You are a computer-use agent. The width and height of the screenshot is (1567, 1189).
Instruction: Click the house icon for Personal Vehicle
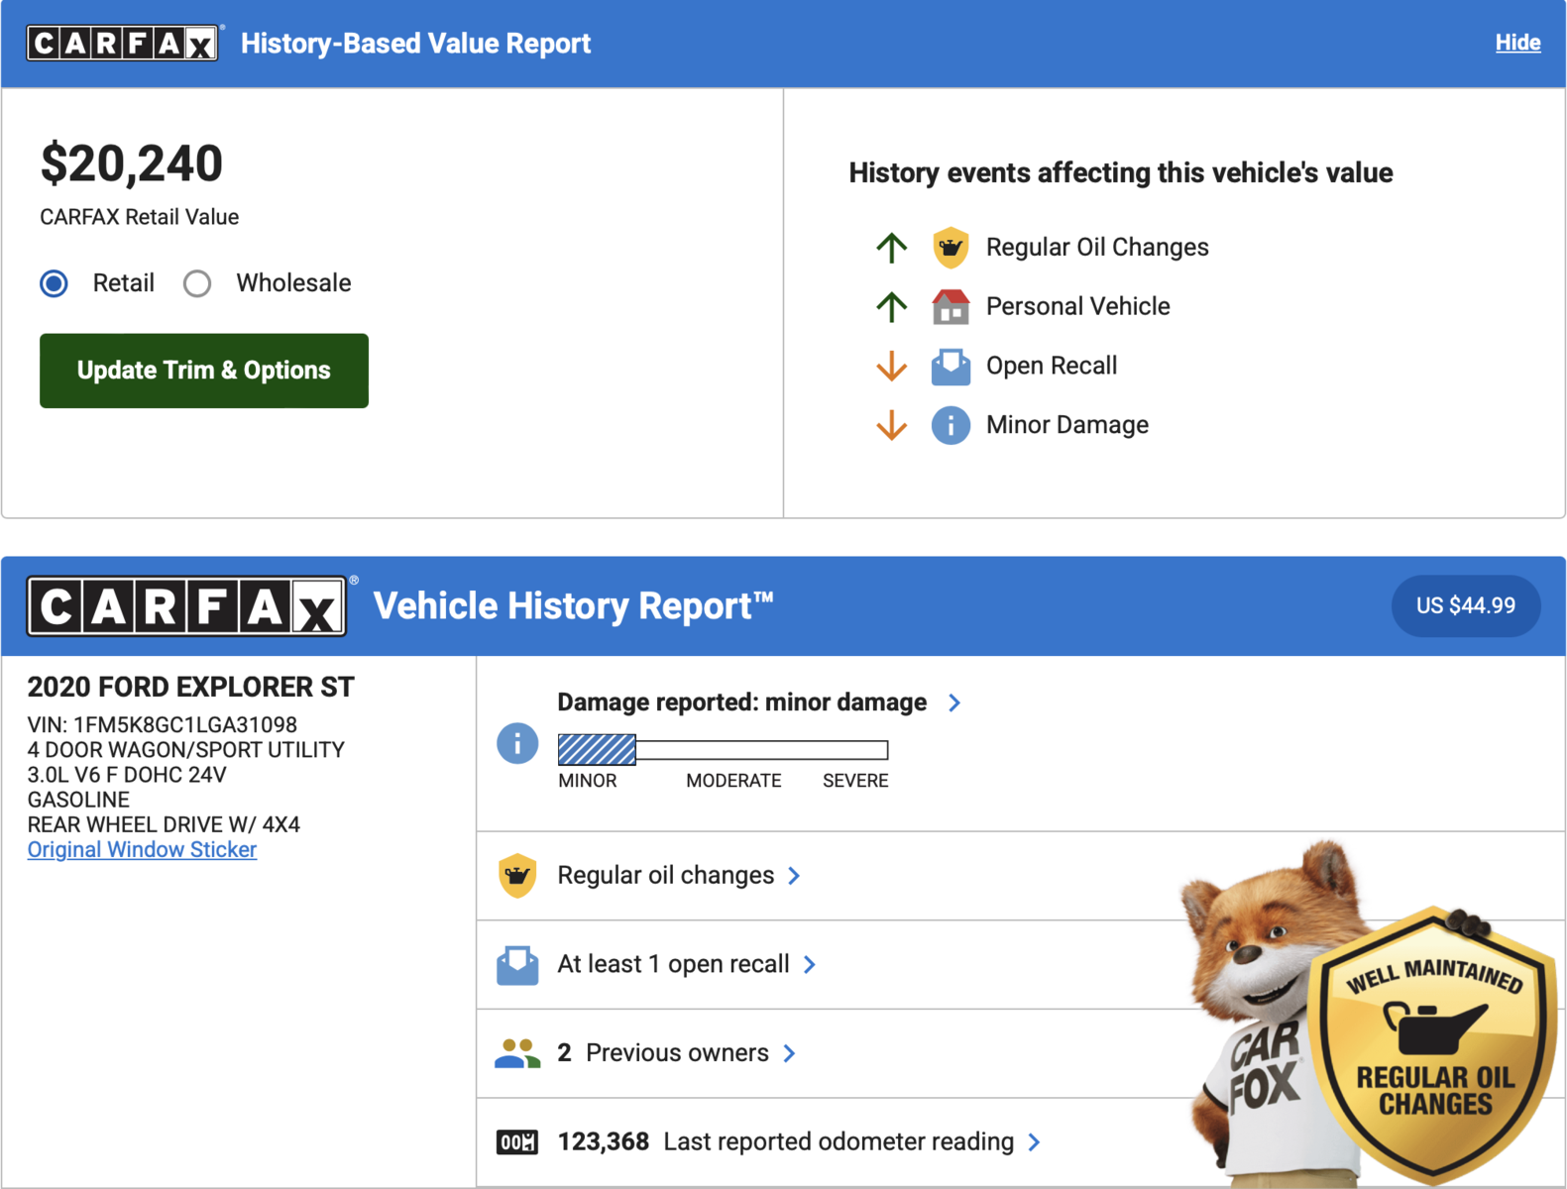[x=950, y=307]
